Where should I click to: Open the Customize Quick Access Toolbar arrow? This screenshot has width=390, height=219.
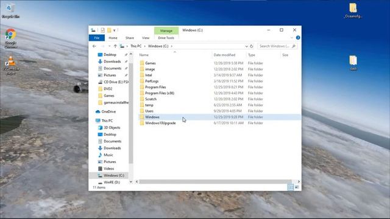tap(115, 30)
